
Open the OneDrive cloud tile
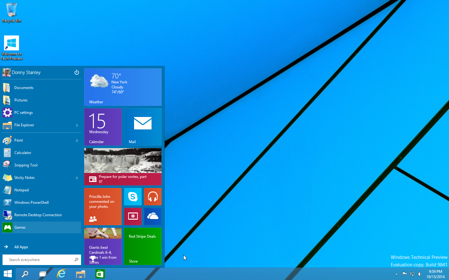[153, 216]
